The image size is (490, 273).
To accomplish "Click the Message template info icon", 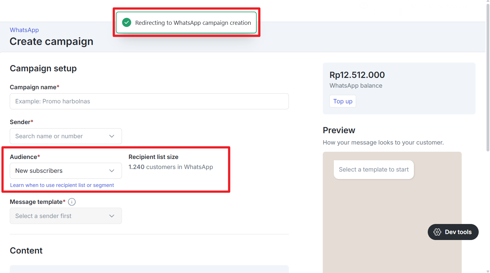I will [x=72, y=202].
